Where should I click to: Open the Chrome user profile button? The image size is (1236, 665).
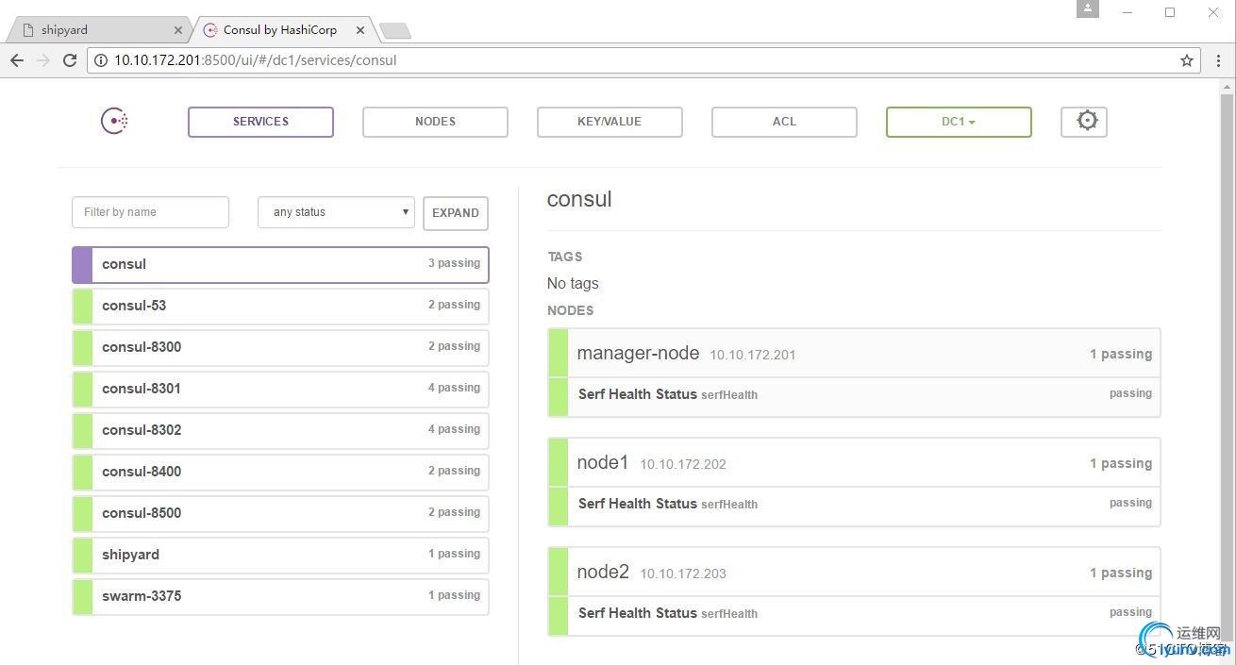pyautogui.click(x=1088, y=9)
